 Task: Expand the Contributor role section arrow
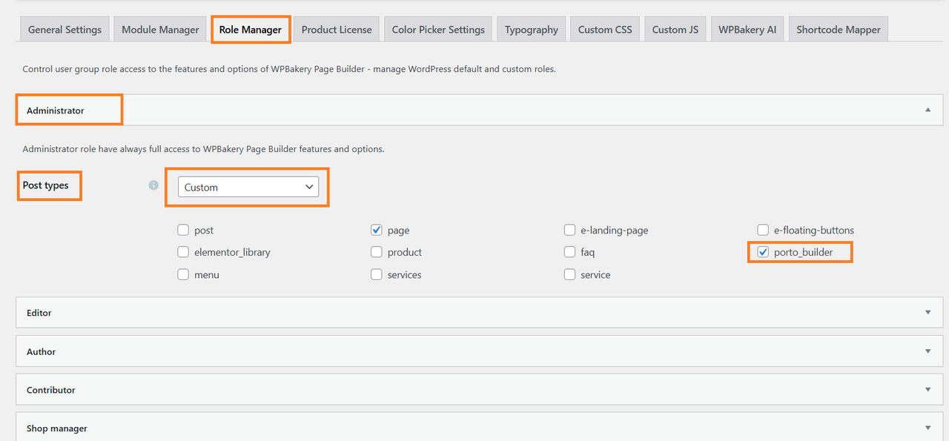(927, 390)
